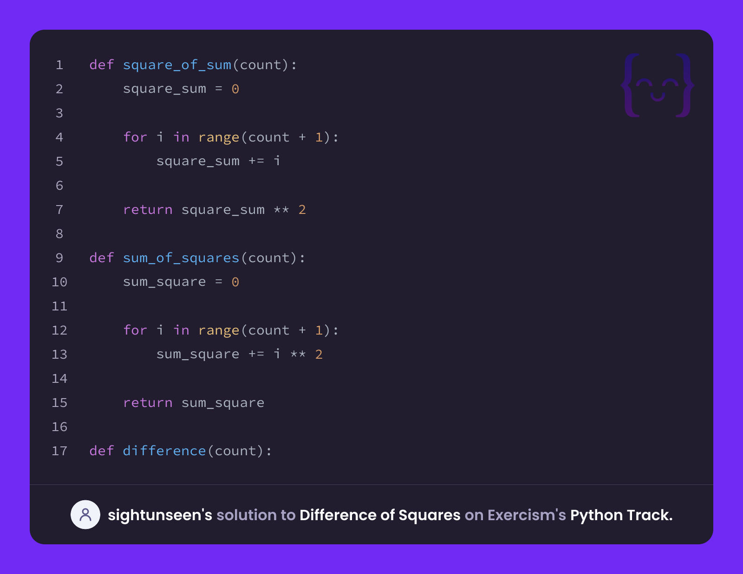Click line number 17 in the gutter
Image resolution: width=743 pixels, height=574 pixels.
pyautogui.click(x=59, y=451)
